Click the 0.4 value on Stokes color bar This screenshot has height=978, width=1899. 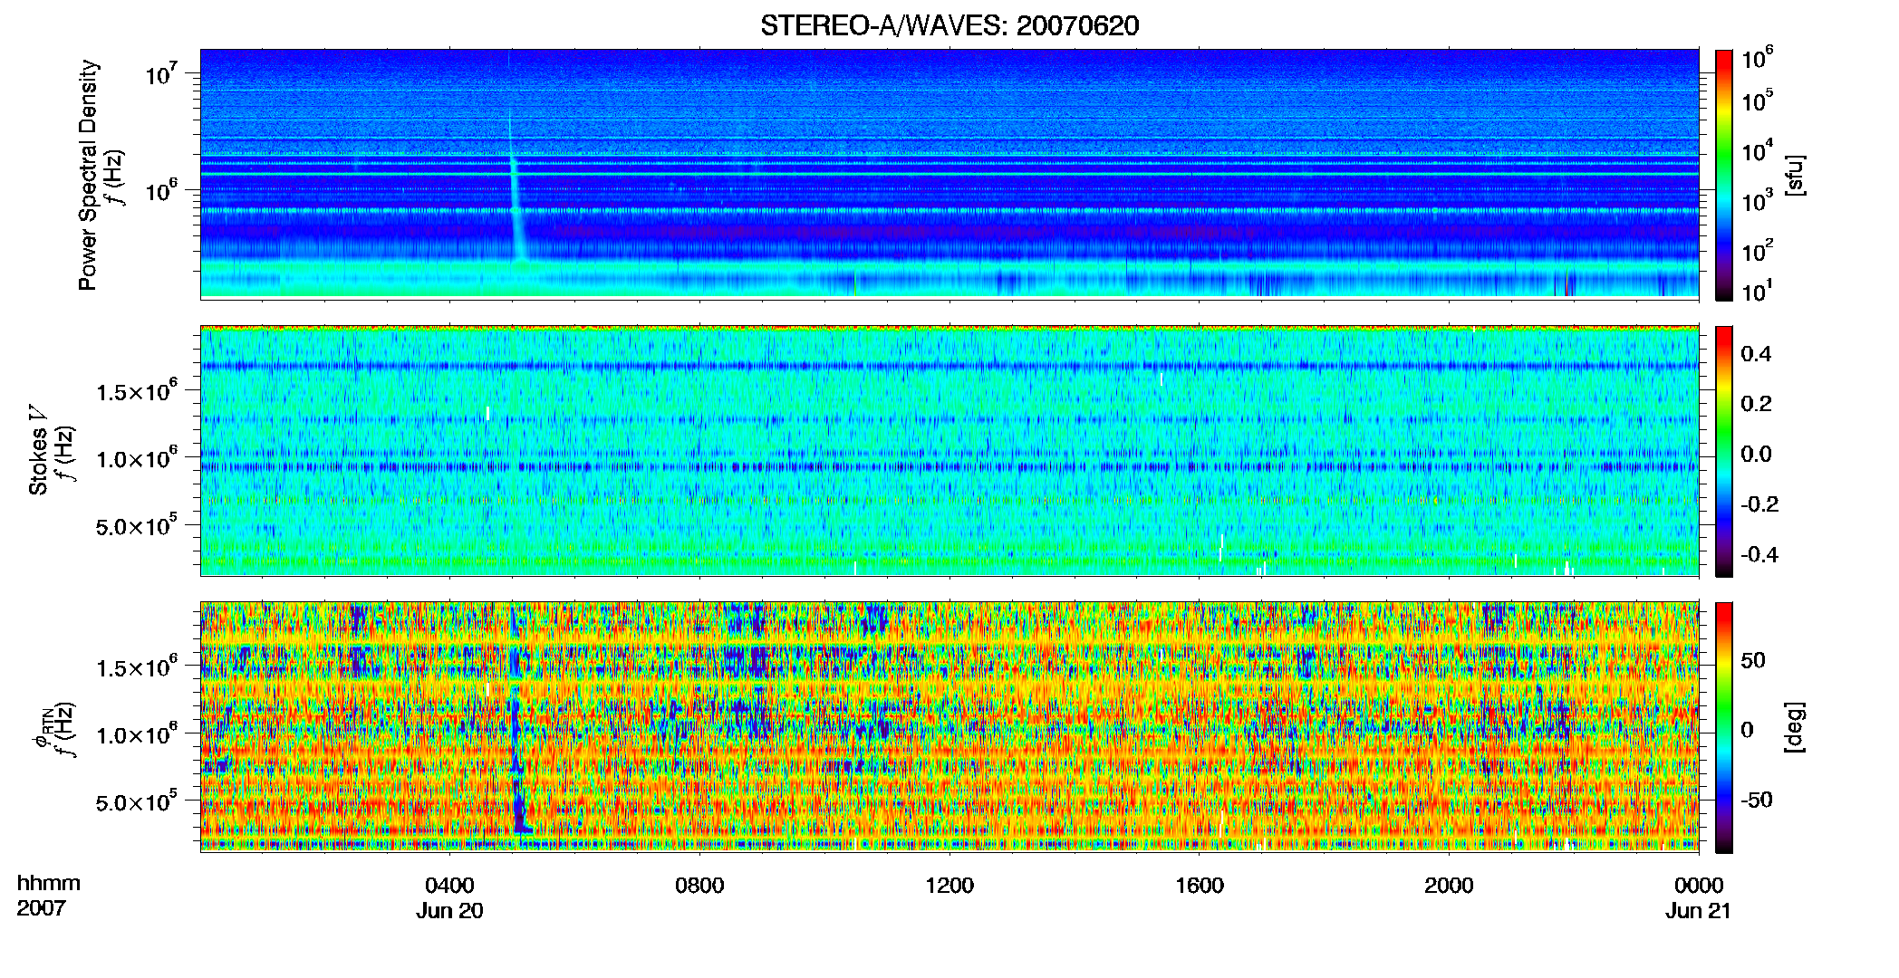coord(1756,354)
